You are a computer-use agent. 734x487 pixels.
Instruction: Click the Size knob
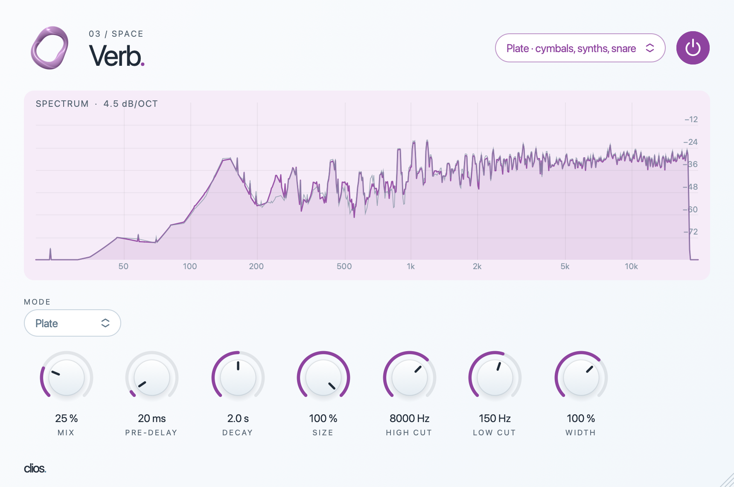pos(323,378)
